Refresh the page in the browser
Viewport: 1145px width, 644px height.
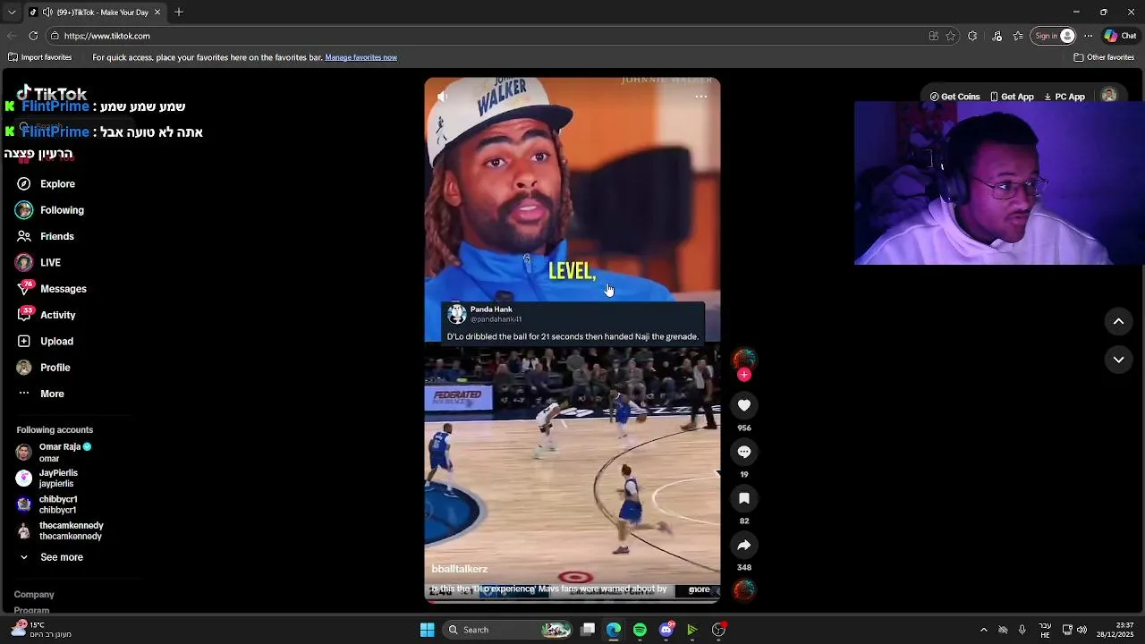point(33,36)
